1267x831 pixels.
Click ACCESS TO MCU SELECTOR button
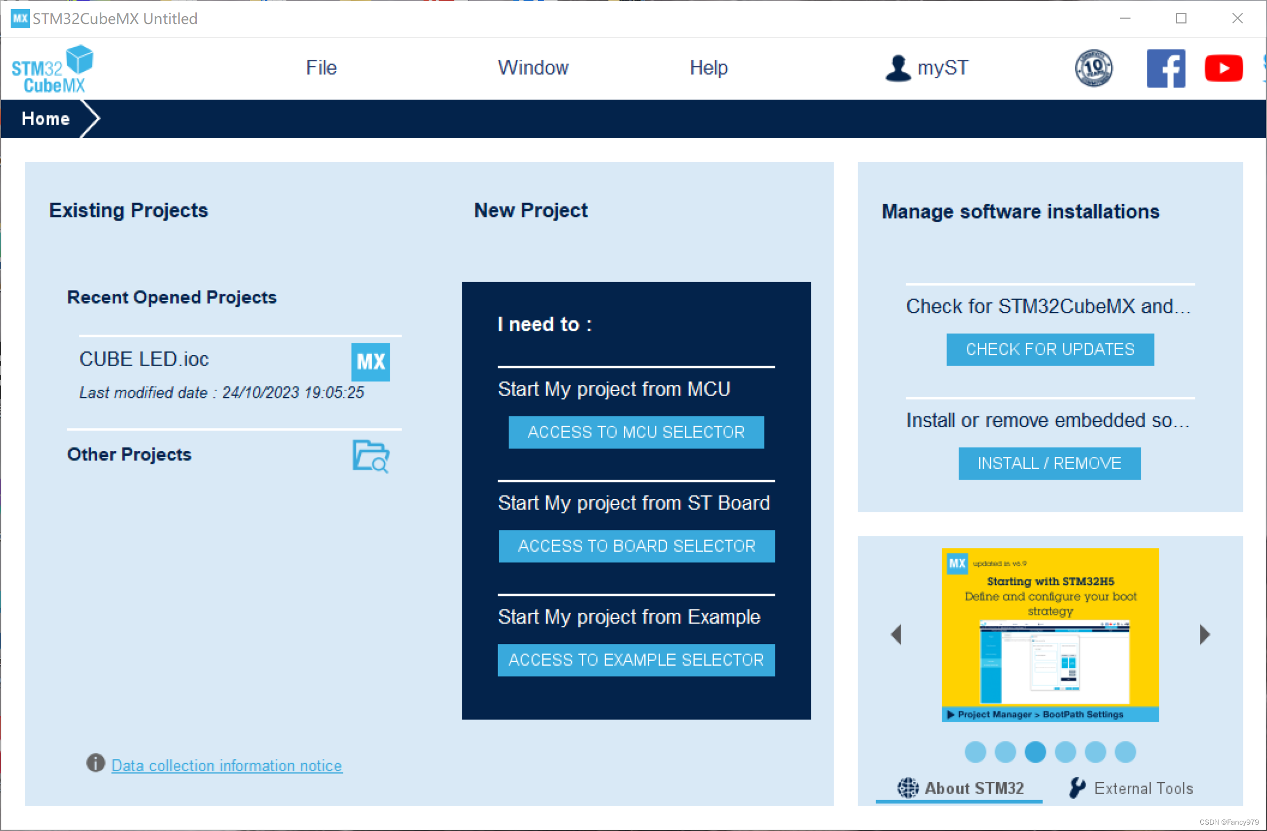(x=636, y=432)
